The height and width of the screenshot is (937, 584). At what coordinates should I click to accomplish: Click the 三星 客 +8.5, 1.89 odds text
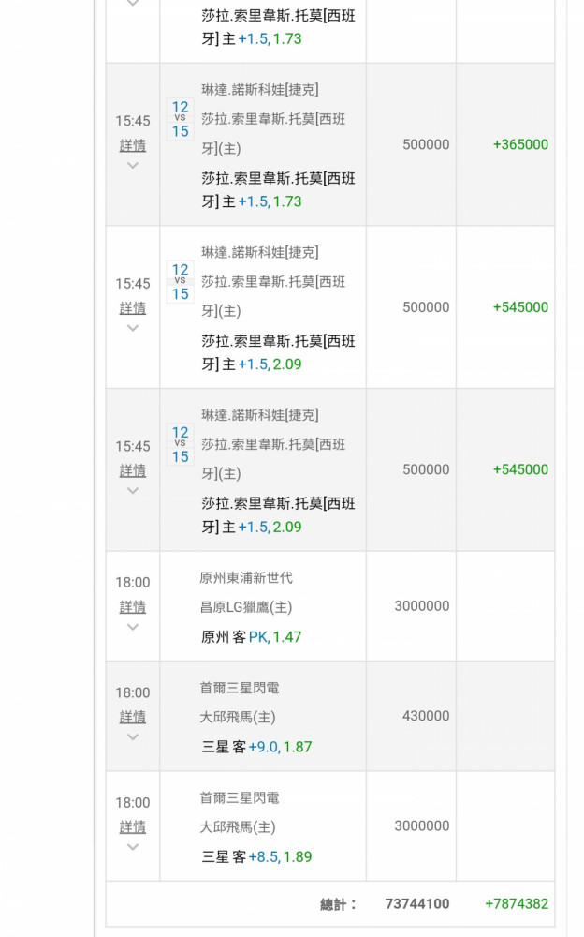[x=256, y=856]
